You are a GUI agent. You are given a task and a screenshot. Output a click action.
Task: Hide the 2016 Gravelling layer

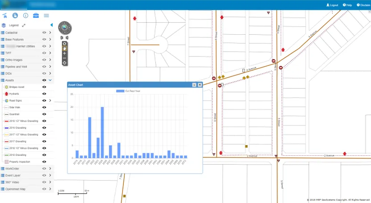[44, 128]
